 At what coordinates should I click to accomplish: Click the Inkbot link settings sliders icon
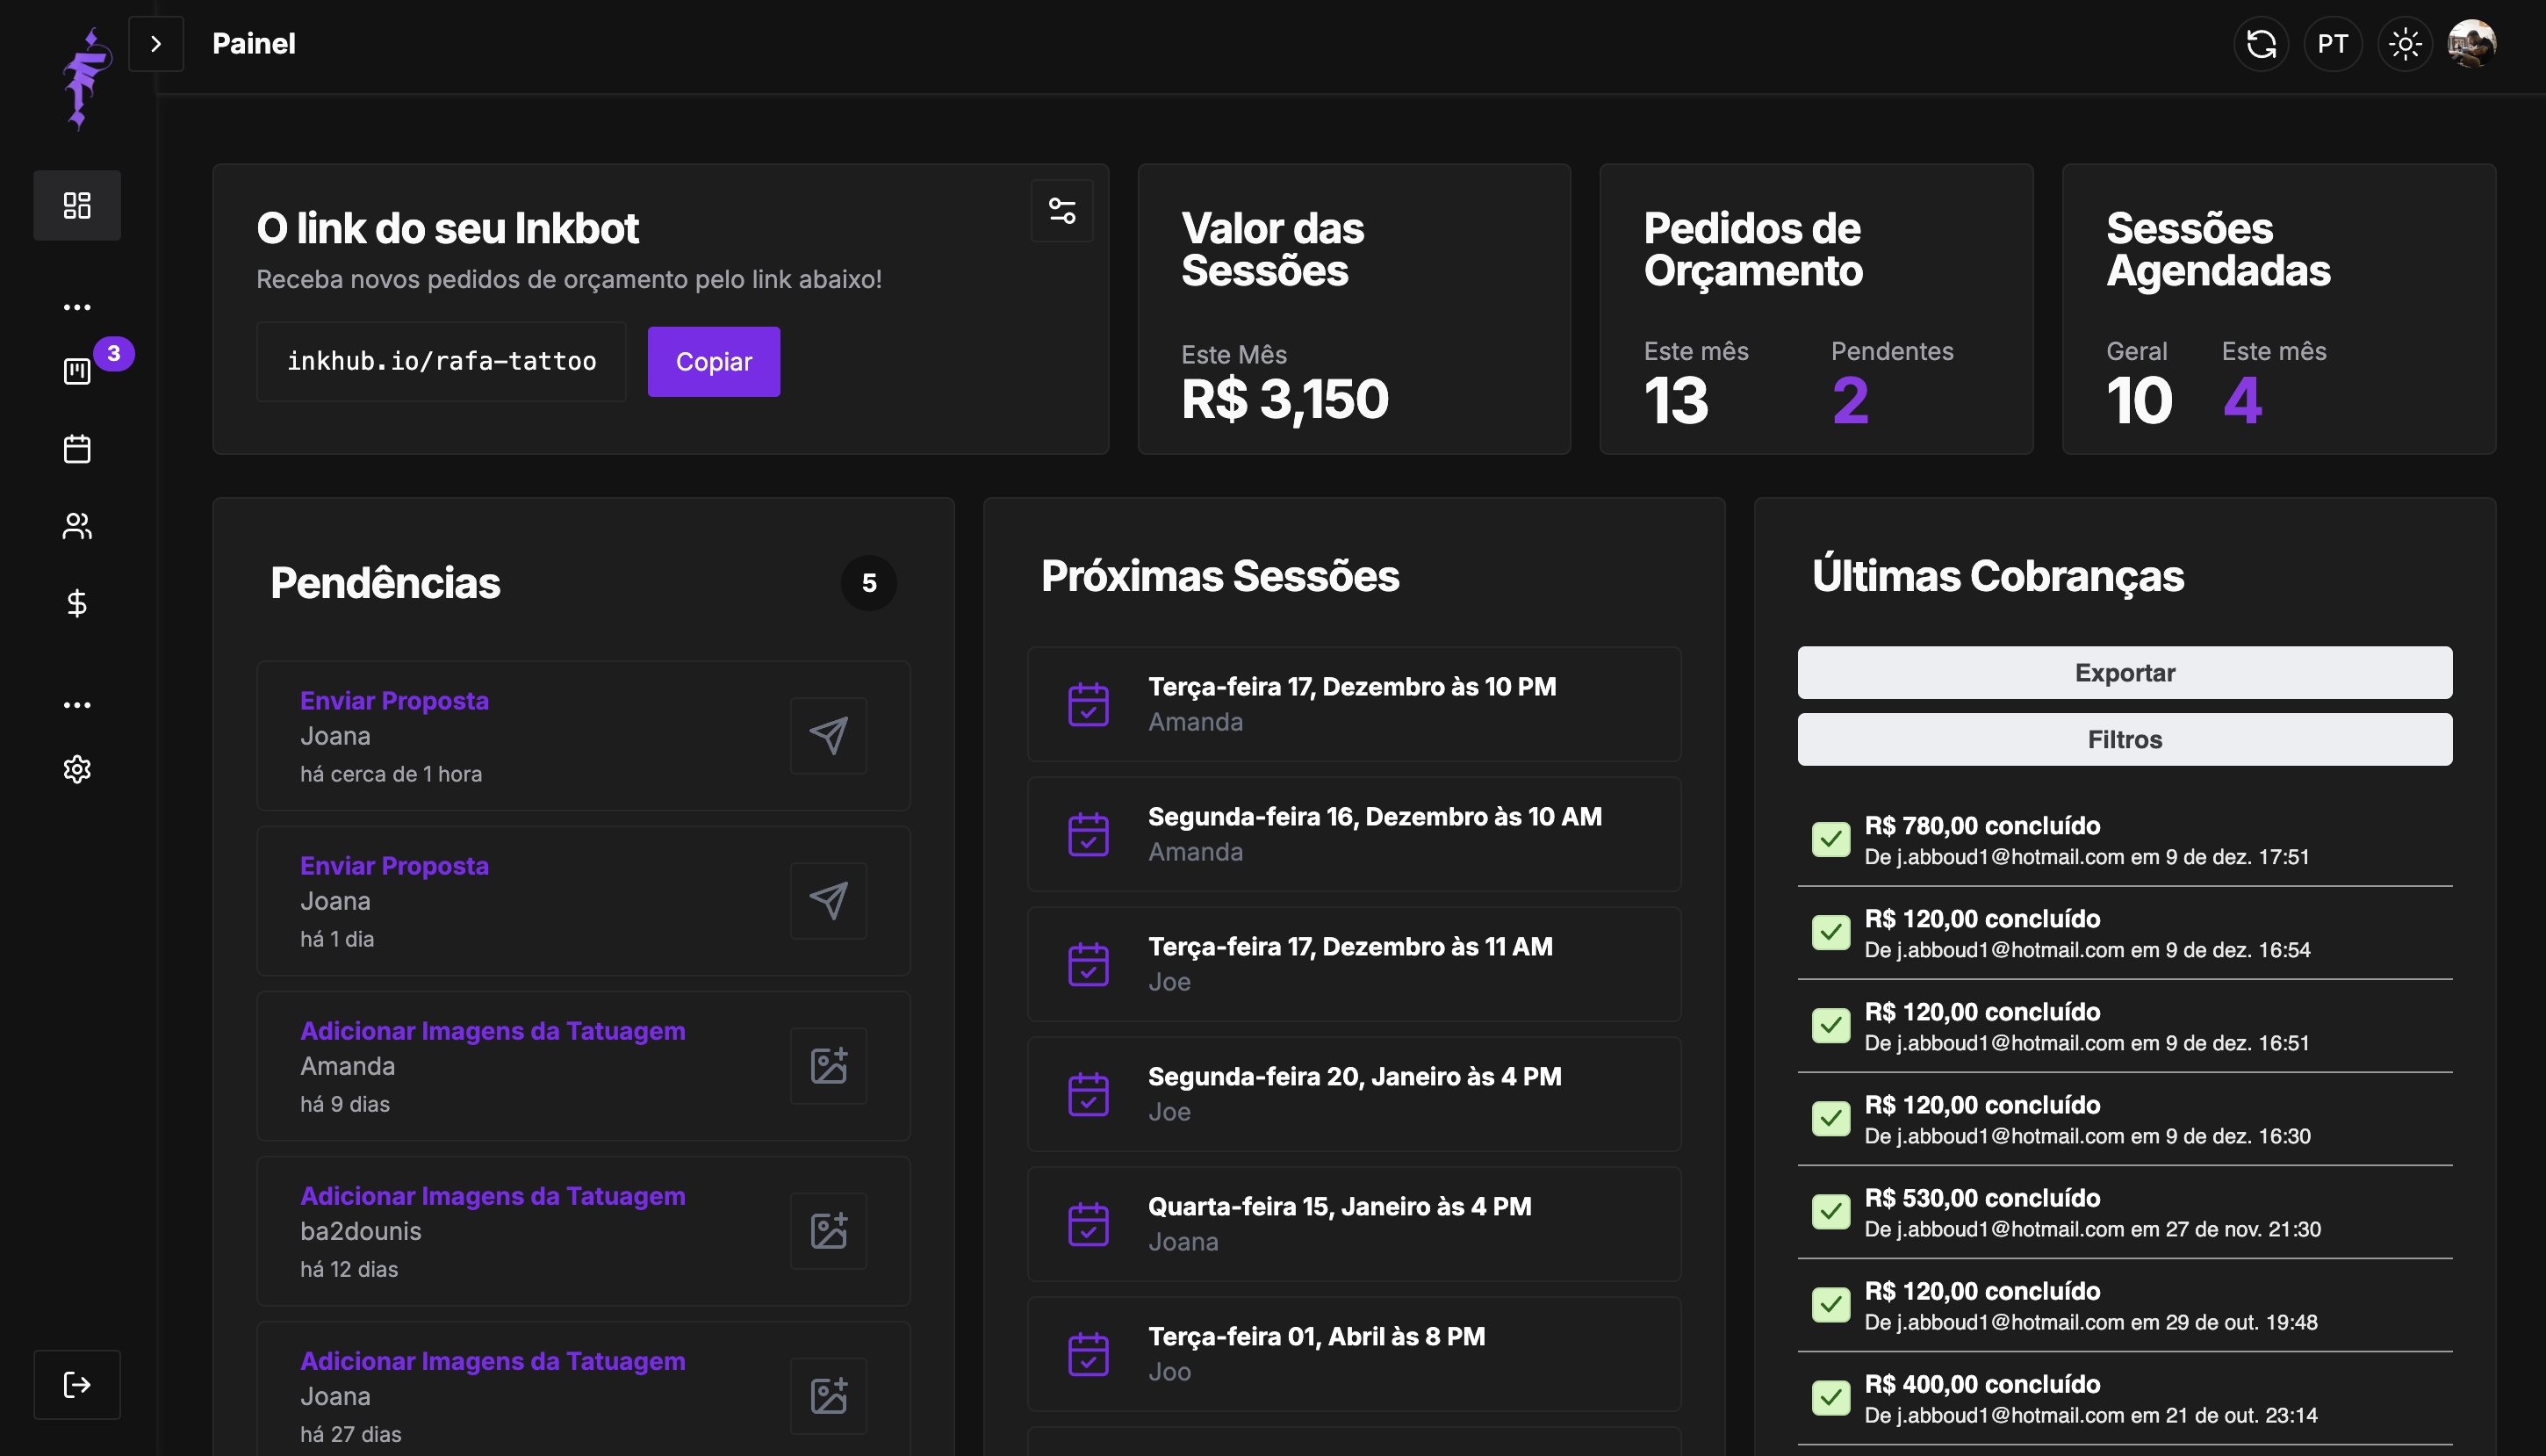tap(1061, 211)
